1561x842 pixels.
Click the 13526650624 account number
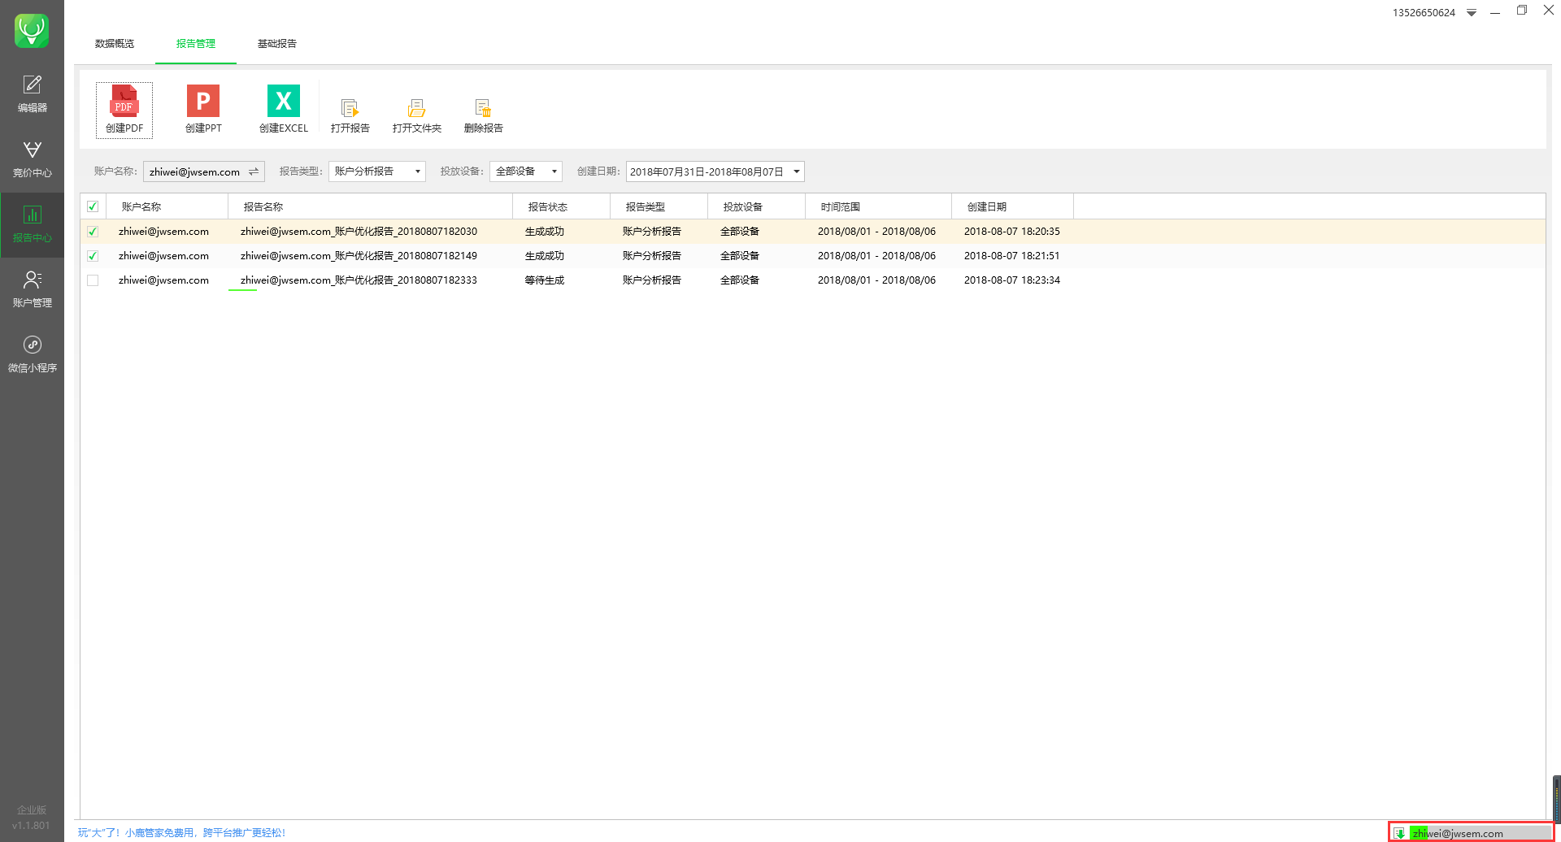[x=1424, y=13]
